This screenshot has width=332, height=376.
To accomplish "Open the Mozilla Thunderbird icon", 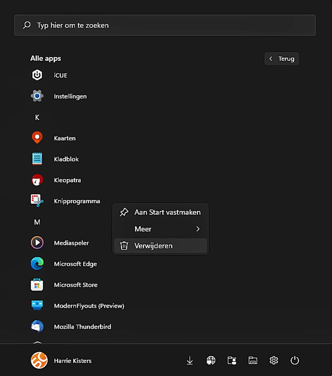I will [x=37, y=326].
